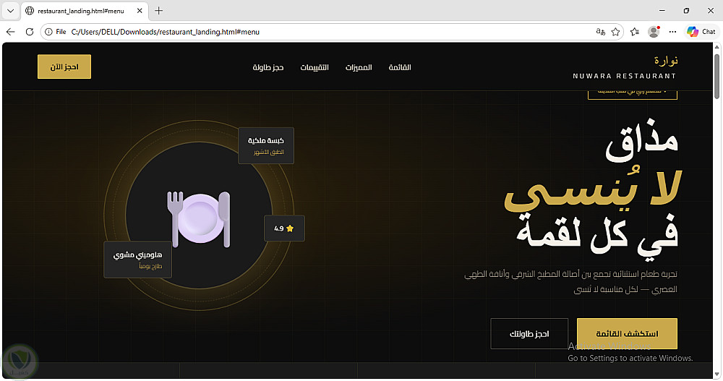Open the browser profile avatar
This screenshot has width=723, height=381.
coord(654,32)
